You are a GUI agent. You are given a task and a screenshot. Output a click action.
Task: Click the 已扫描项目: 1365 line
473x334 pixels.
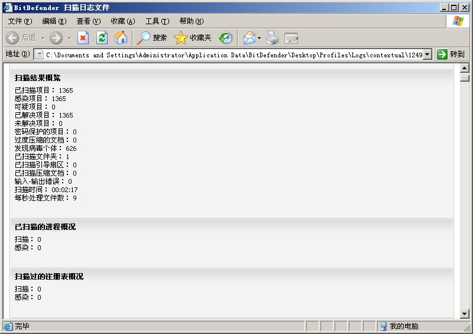coord(44,90)
